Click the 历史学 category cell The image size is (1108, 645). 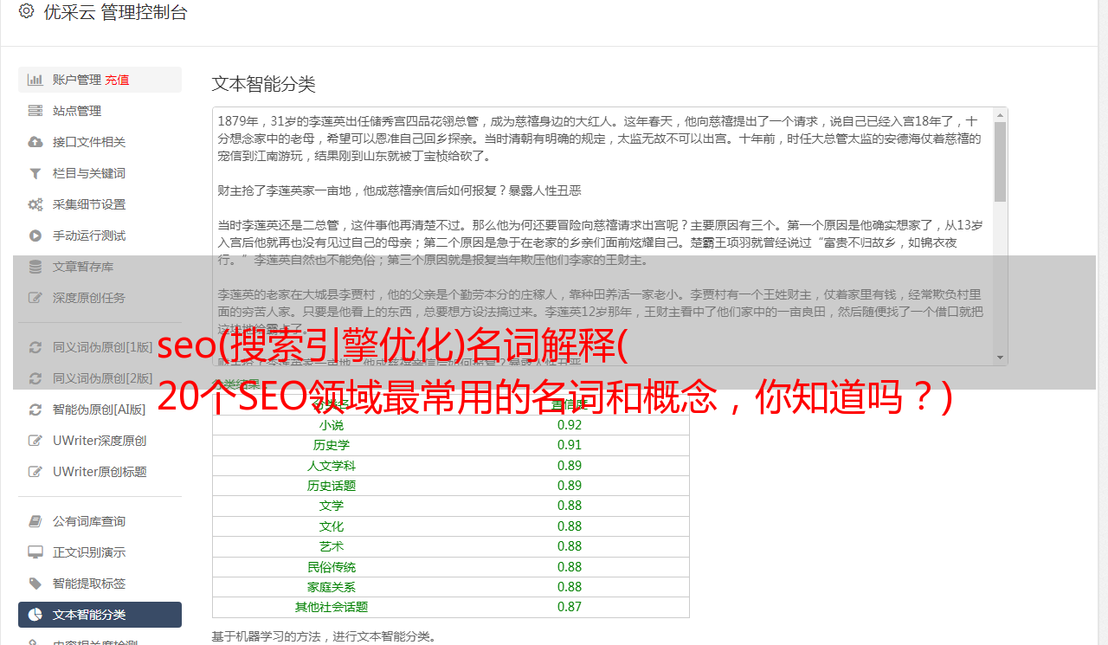(332, 445)
